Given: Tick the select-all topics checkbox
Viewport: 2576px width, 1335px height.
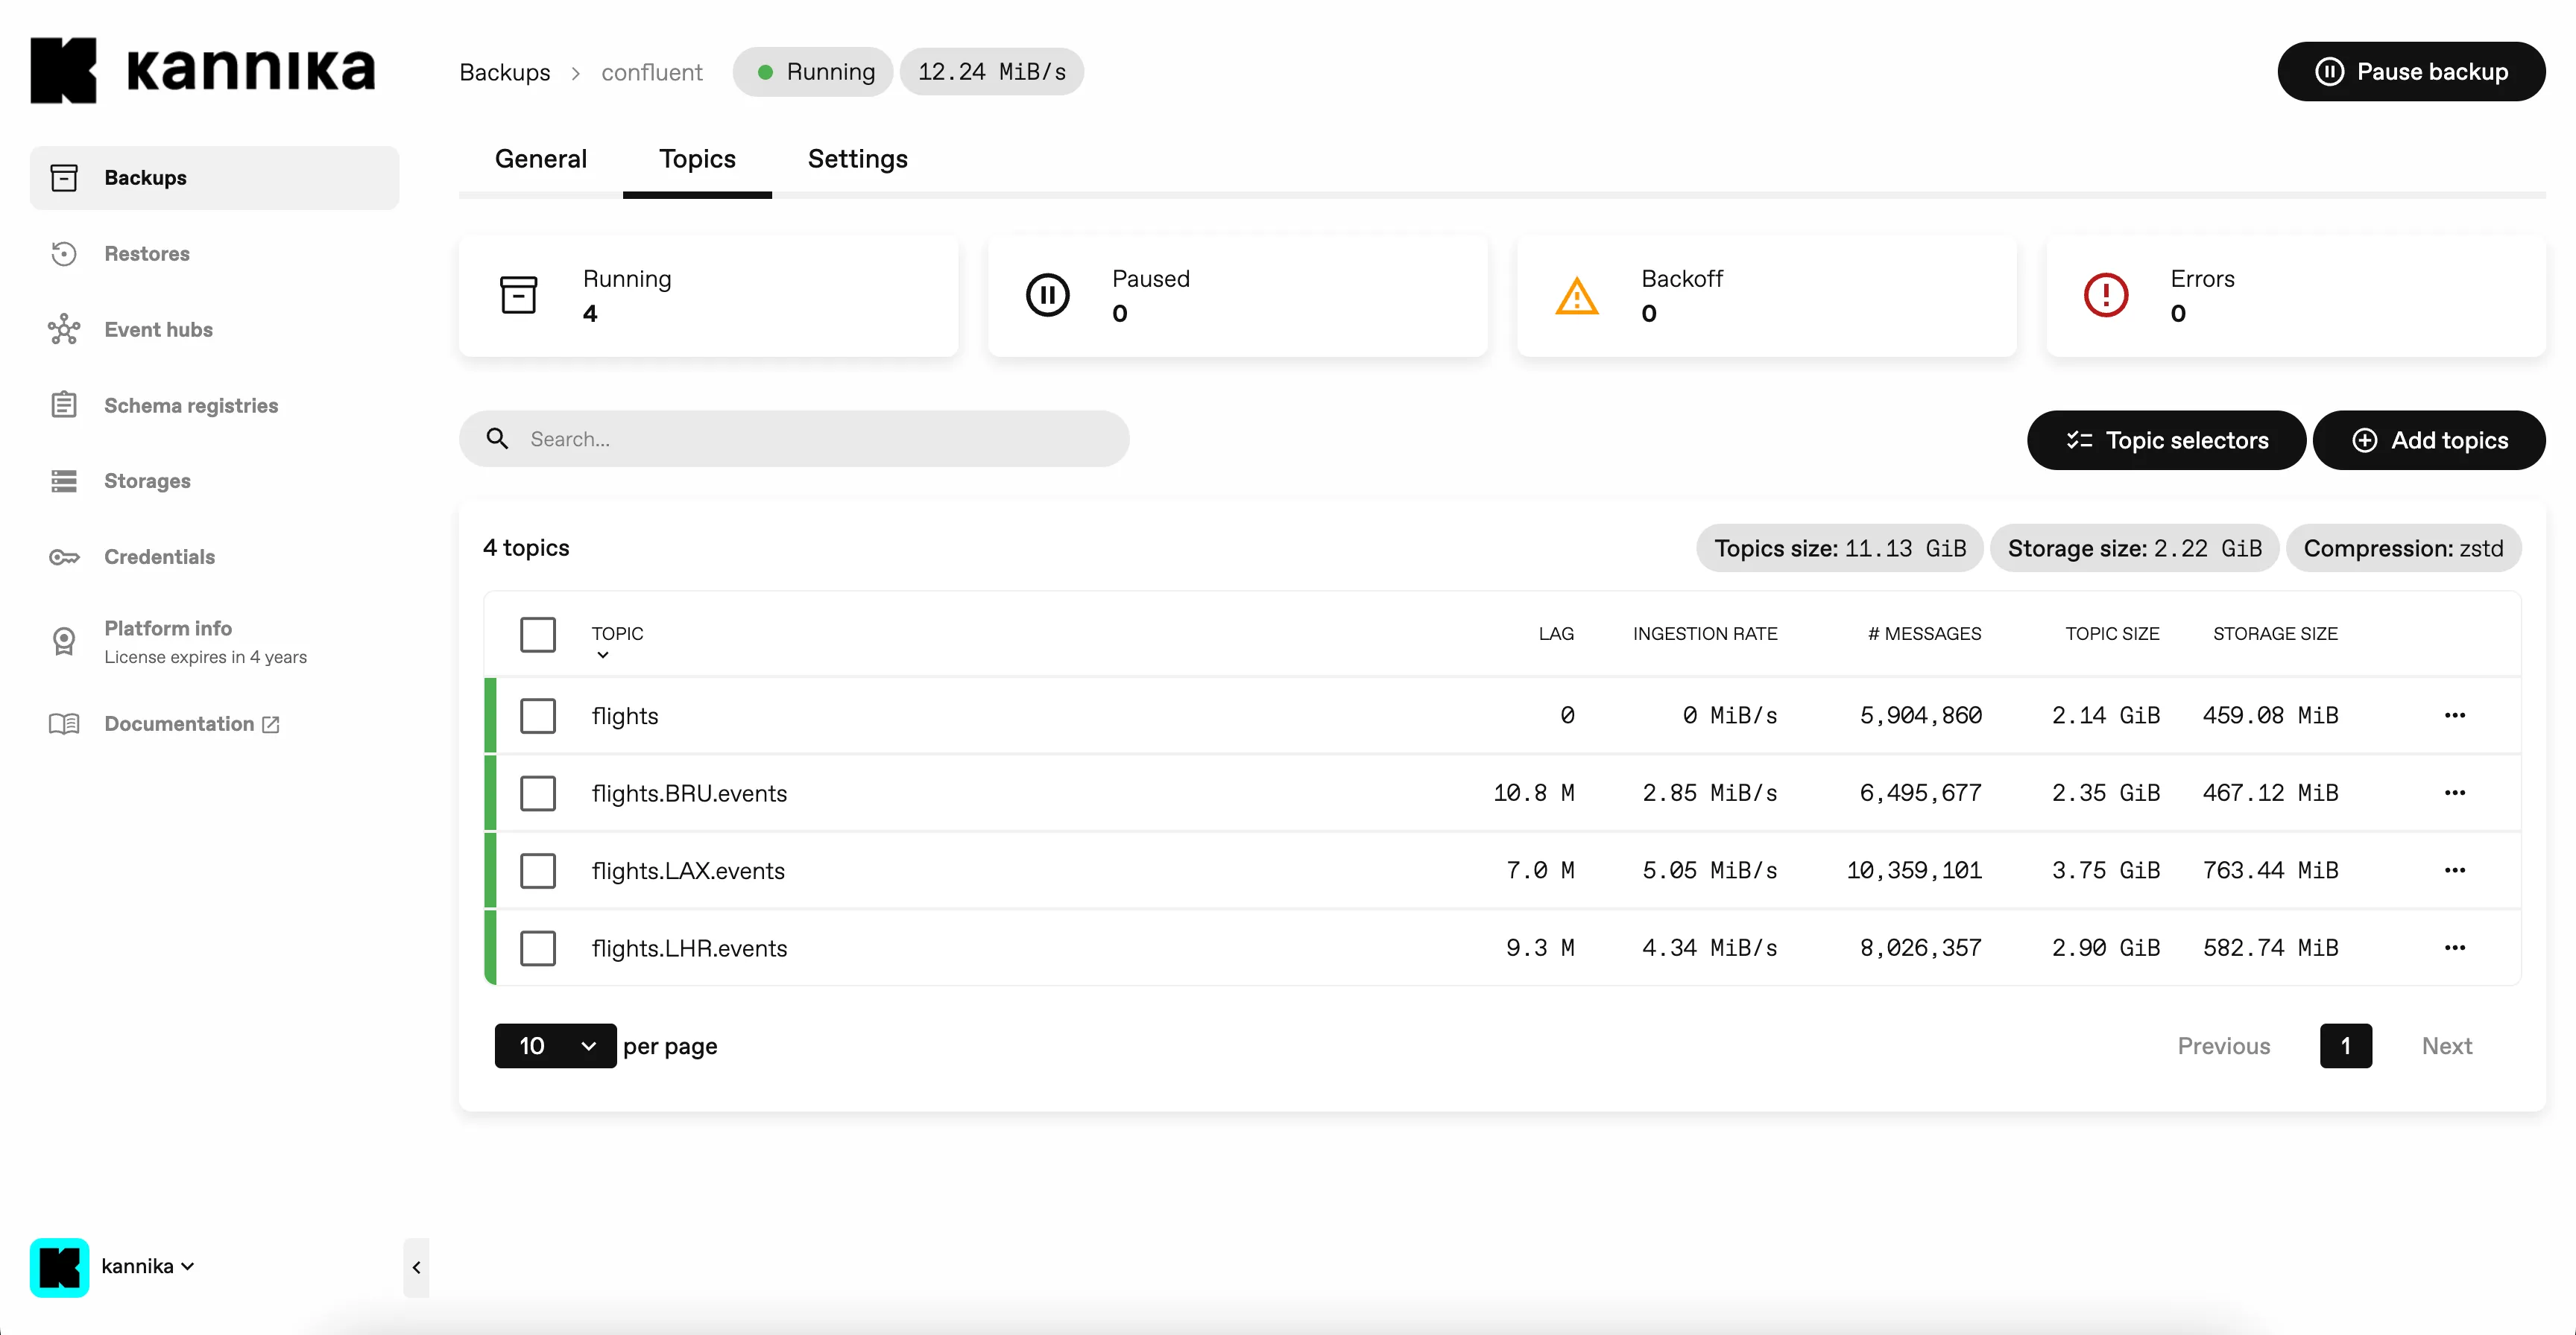Looking at the screenshot, I should tap(538, 635).
